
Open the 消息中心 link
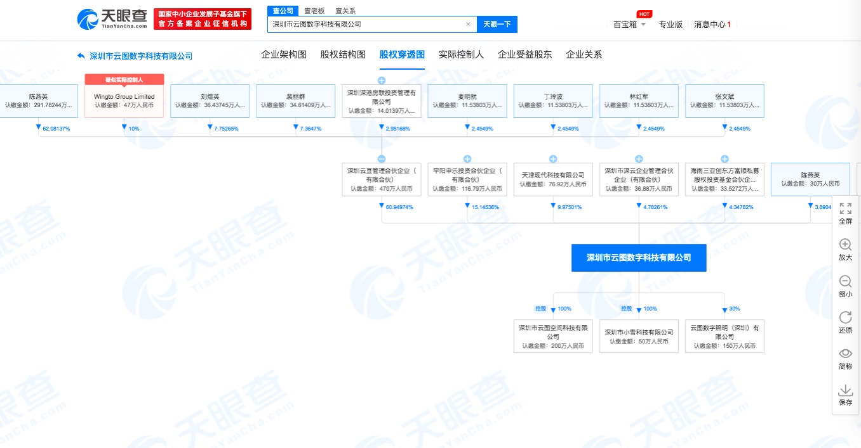tap(712, 24)
